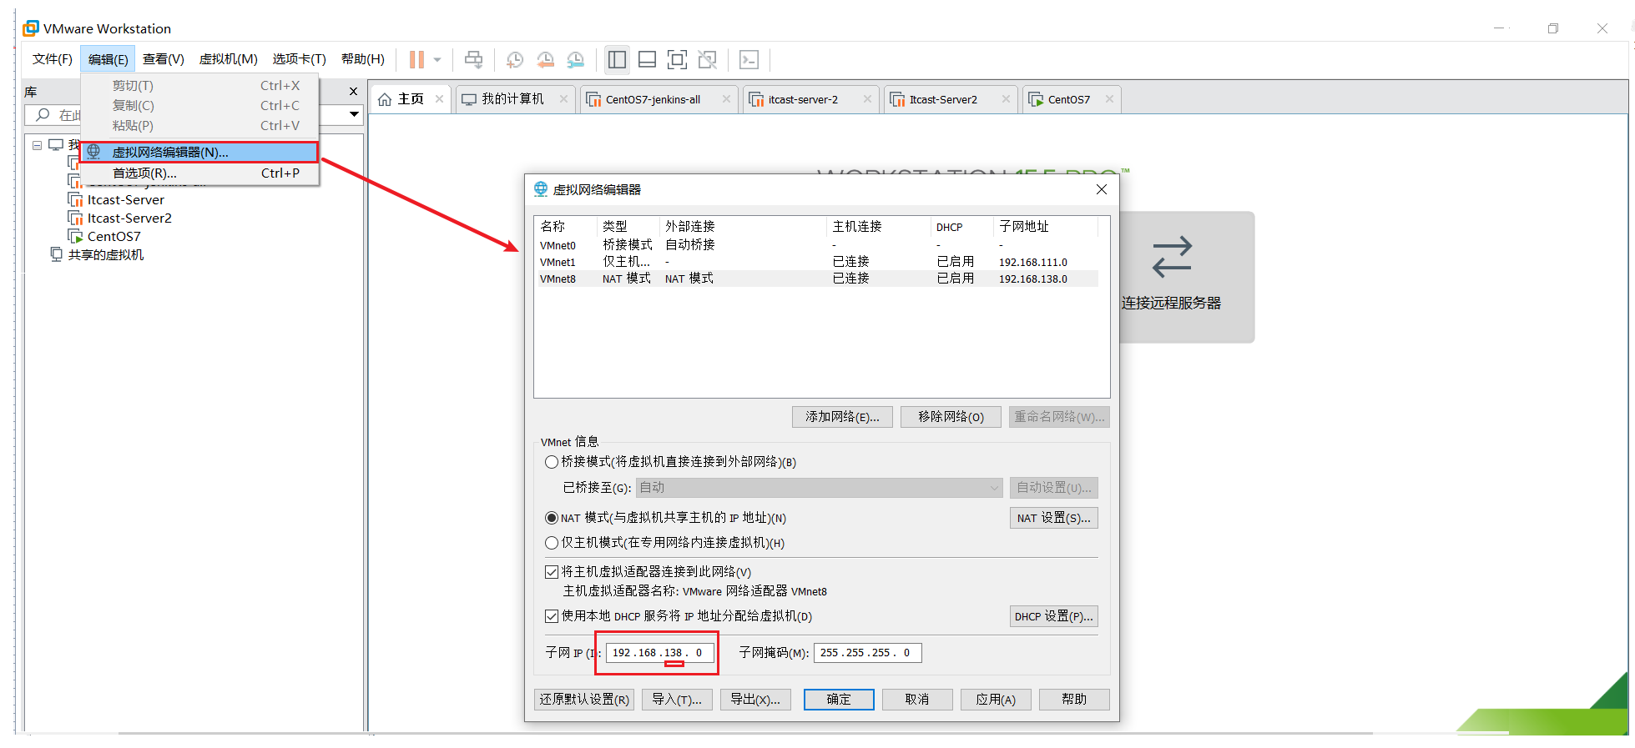Switch to the CentOS7-jenkins-all tab
Viewport: 1635px width, 748px height.
point(652,99)
